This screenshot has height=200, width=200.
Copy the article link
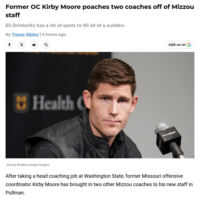point(46,44)
